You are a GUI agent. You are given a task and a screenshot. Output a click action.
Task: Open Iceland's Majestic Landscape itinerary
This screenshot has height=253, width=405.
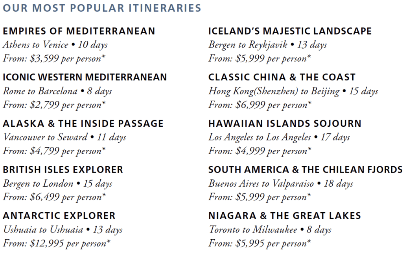click(x=290, y=31)
